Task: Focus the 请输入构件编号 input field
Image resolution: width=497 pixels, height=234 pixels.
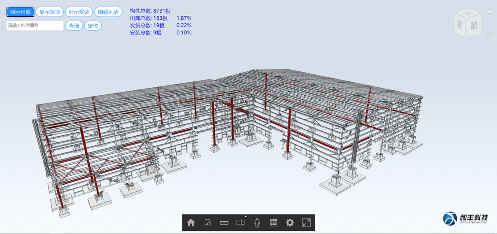Action: [x=35, y=26]
